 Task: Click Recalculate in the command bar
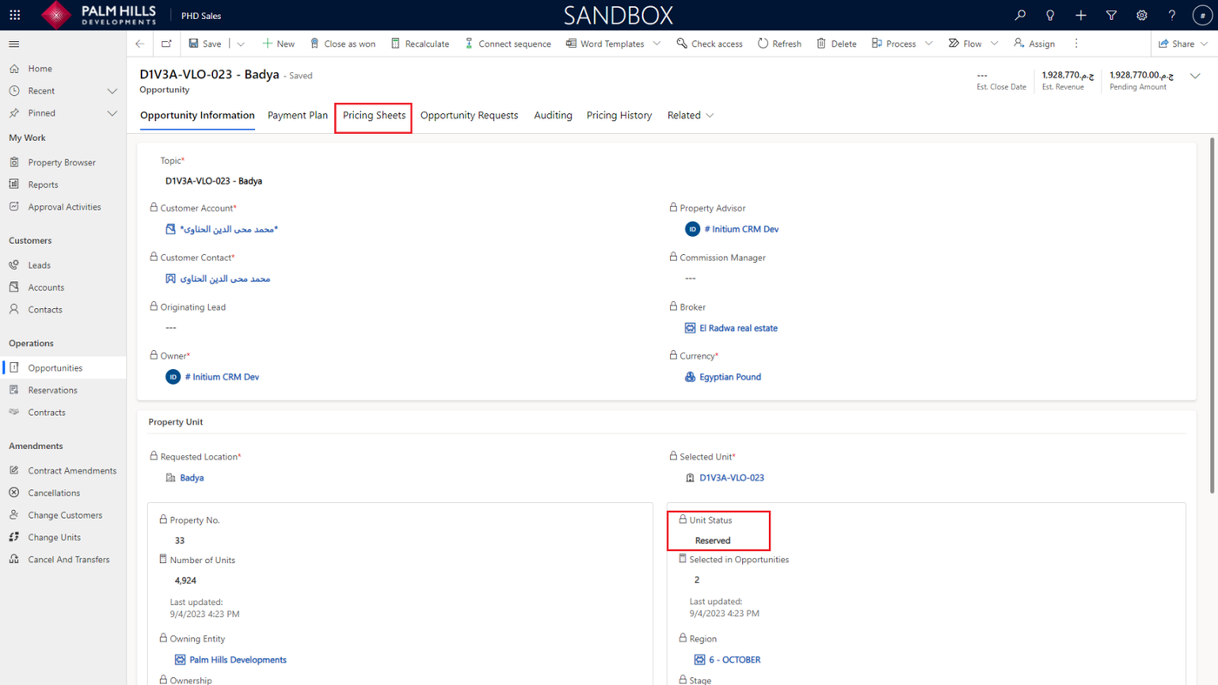coord(420,44)
